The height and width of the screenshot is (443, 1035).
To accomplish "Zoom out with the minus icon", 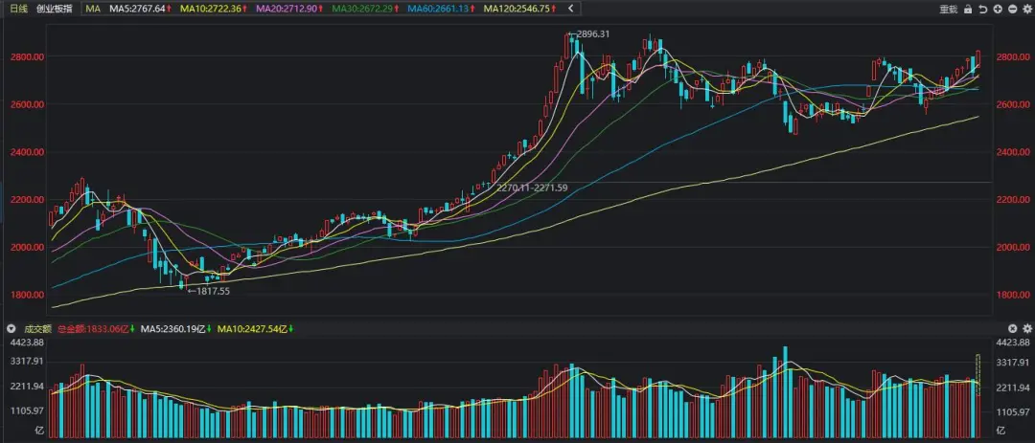I will [1012, 10].
